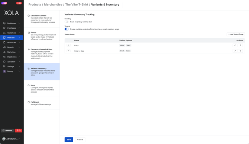Click the White variant option tag
The width and height of the screenshot is (249, 144).
[x=122, y=45]
